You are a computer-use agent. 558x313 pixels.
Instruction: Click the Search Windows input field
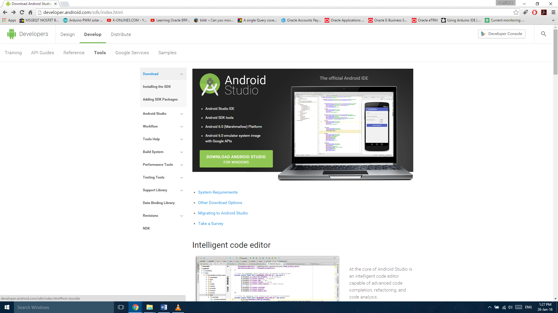pyautogui.click(x=58, y=307)
